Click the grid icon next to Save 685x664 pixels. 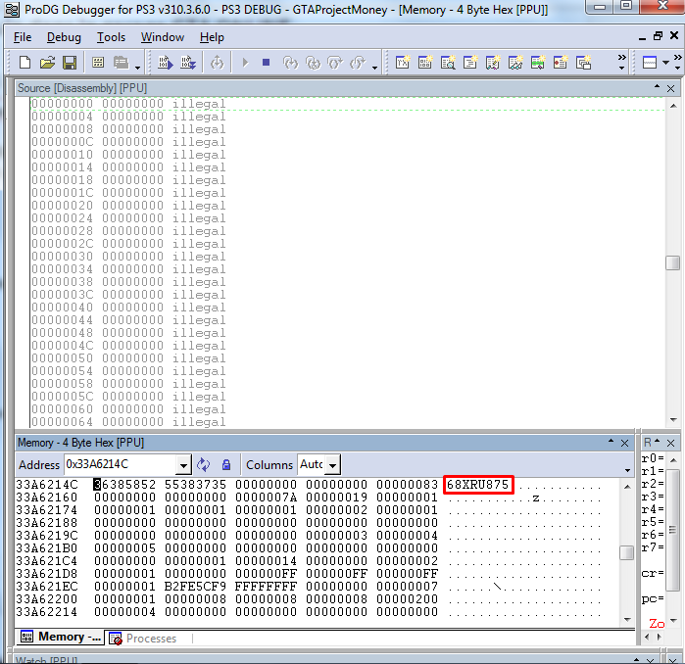(x=98, y=63)
